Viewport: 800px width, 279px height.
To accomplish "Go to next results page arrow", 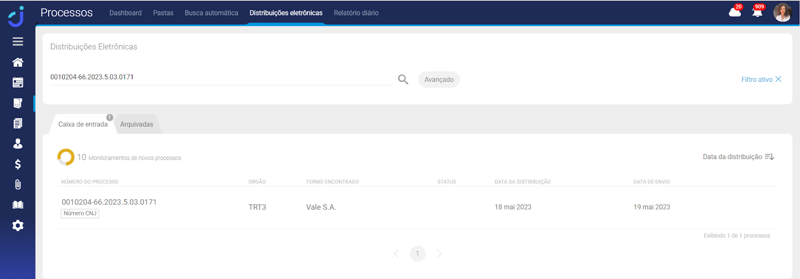I will click(x=439, y=253).
